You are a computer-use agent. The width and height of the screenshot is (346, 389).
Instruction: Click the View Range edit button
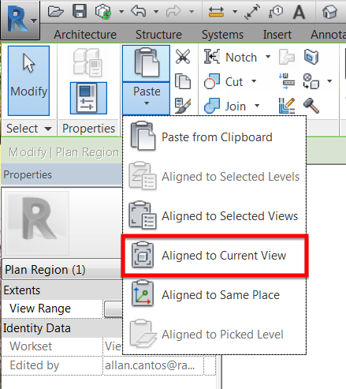pos(113,309)
